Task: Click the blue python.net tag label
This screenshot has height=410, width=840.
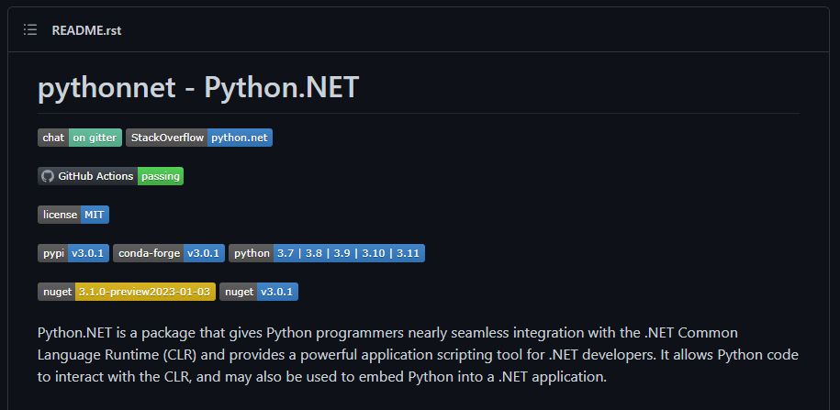Action: click(x=240, y=138)
